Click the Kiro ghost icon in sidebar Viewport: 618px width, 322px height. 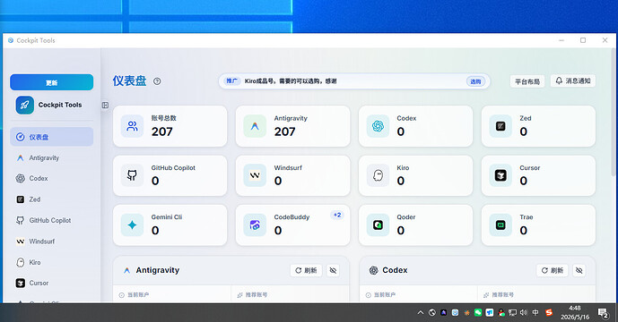(x=21, y=262)
